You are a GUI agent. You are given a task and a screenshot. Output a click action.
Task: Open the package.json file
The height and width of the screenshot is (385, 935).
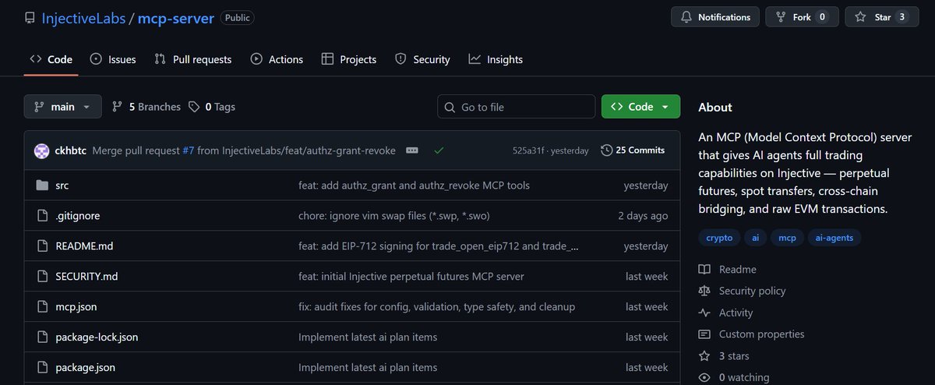pyautogui.click(x=86, y=368)
